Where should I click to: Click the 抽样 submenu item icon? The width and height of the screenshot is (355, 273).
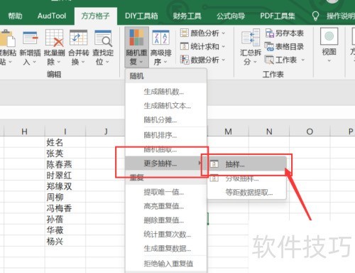pos(214,164)
